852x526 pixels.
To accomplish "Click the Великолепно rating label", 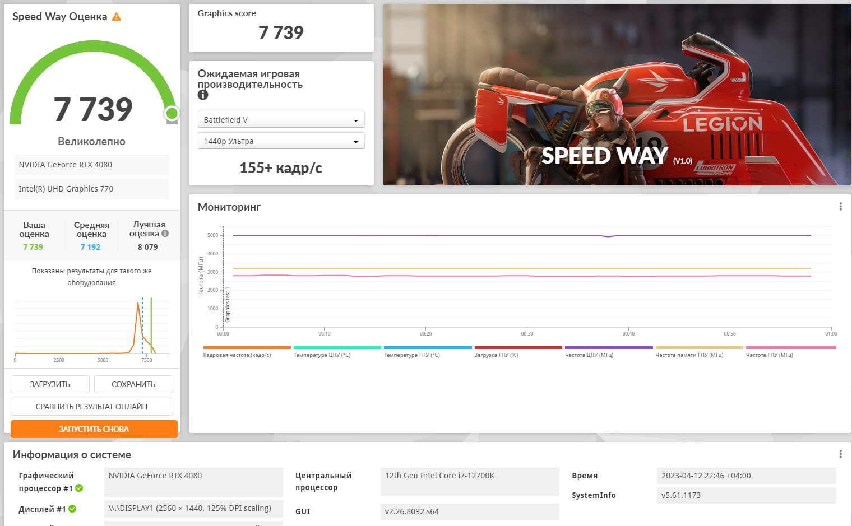I will (92, 142).
